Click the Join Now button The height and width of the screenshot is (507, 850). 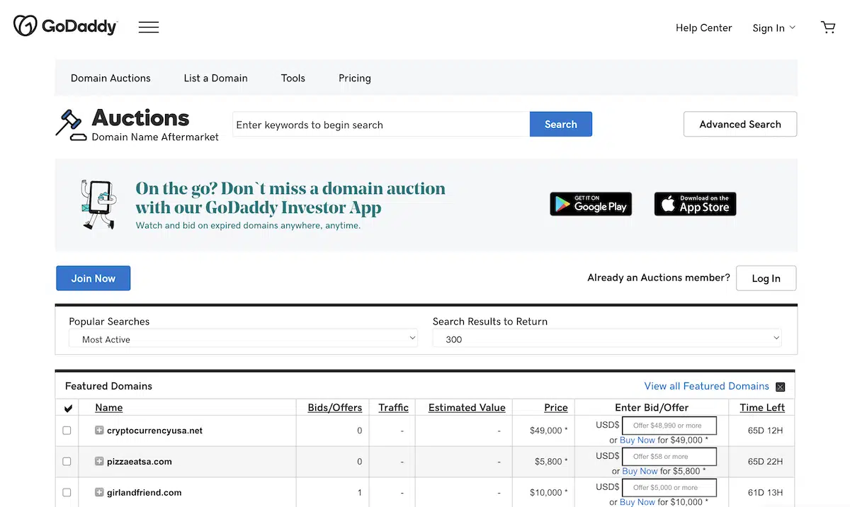pos(93,278)
